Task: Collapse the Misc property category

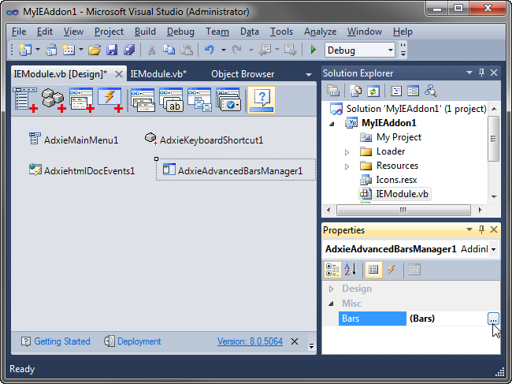Action: (x=331, y=304)
